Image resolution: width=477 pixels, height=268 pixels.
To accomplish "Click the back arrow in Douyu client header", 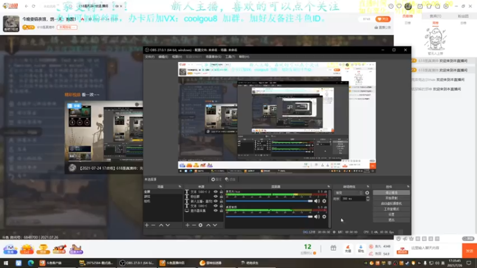I will 26,6.
